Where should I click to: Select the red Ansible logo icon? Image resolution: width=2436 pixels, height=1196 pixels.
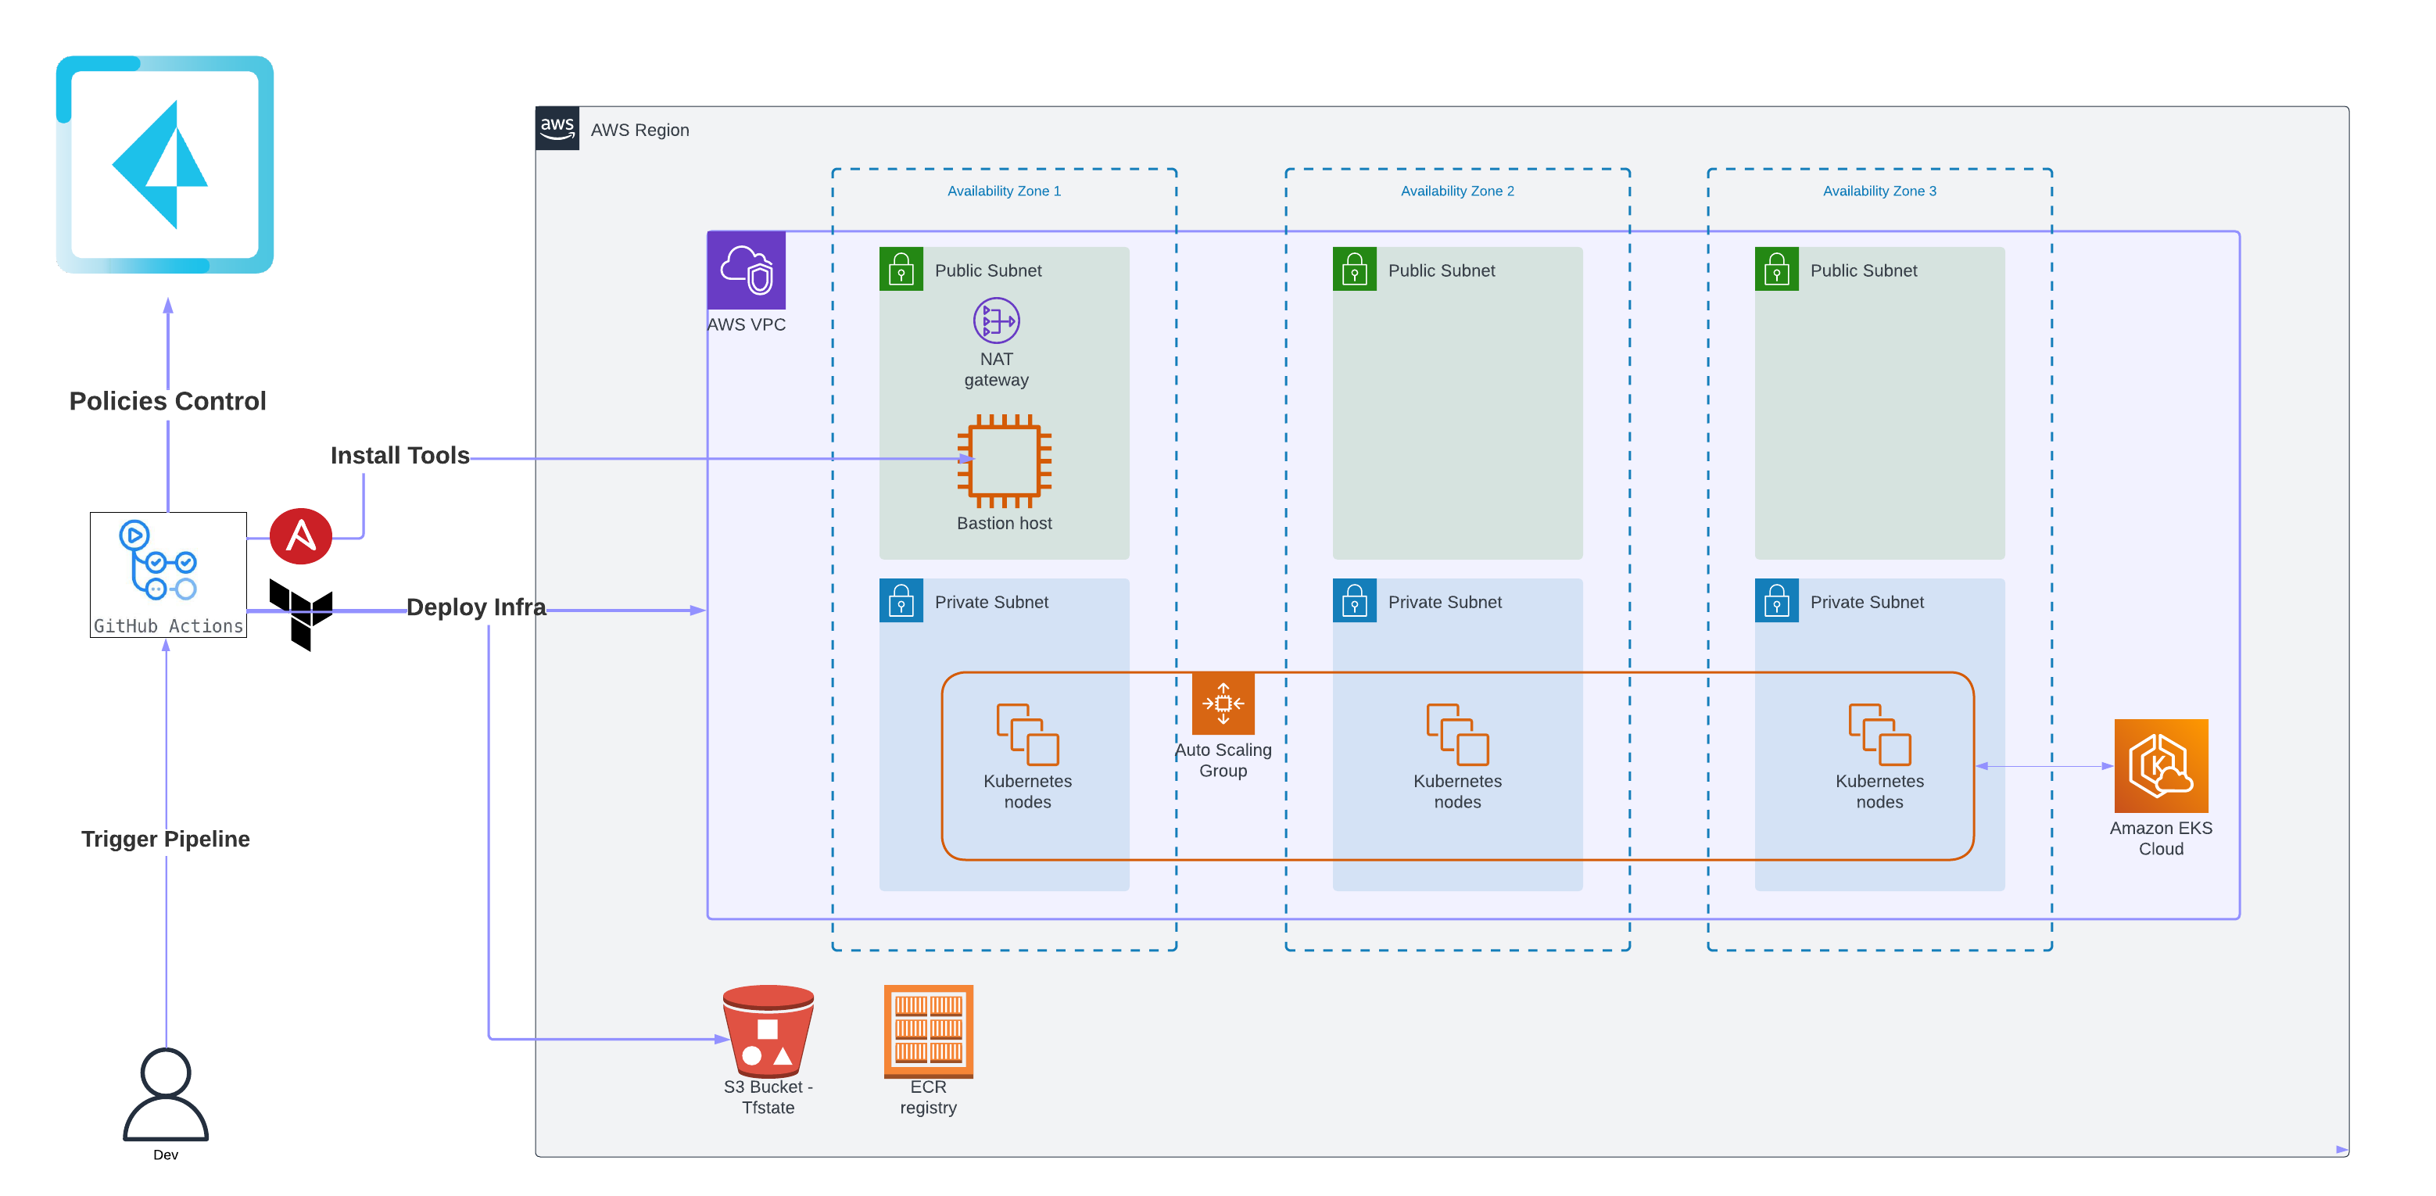[x=301, y=536]
